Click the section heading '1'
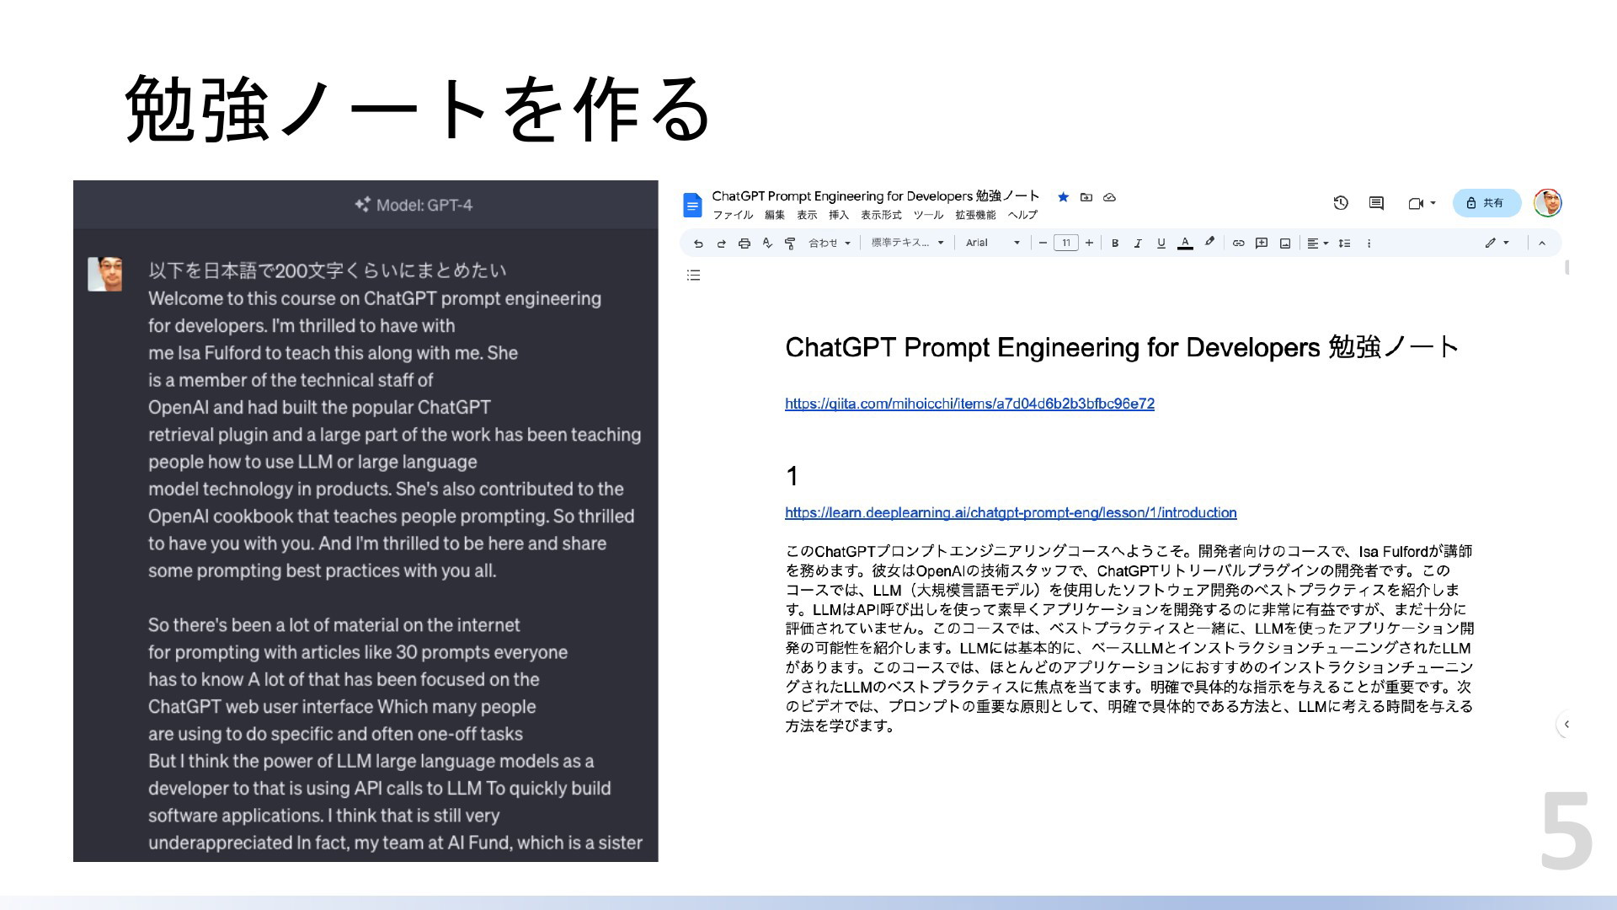Viewport: 1617px width, 910px height. pyautogui.click(x=792, y=477)
